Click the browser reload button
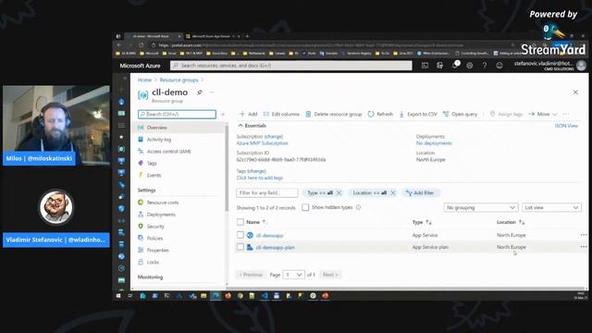 click(142, 45)
